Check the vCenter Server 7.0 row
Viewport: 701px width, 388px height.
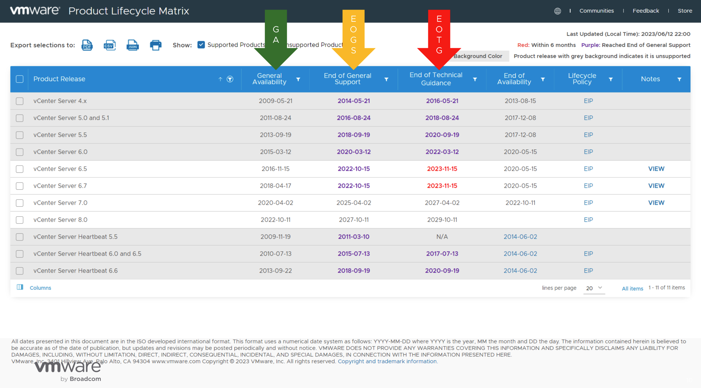click(x=20, y=203)
